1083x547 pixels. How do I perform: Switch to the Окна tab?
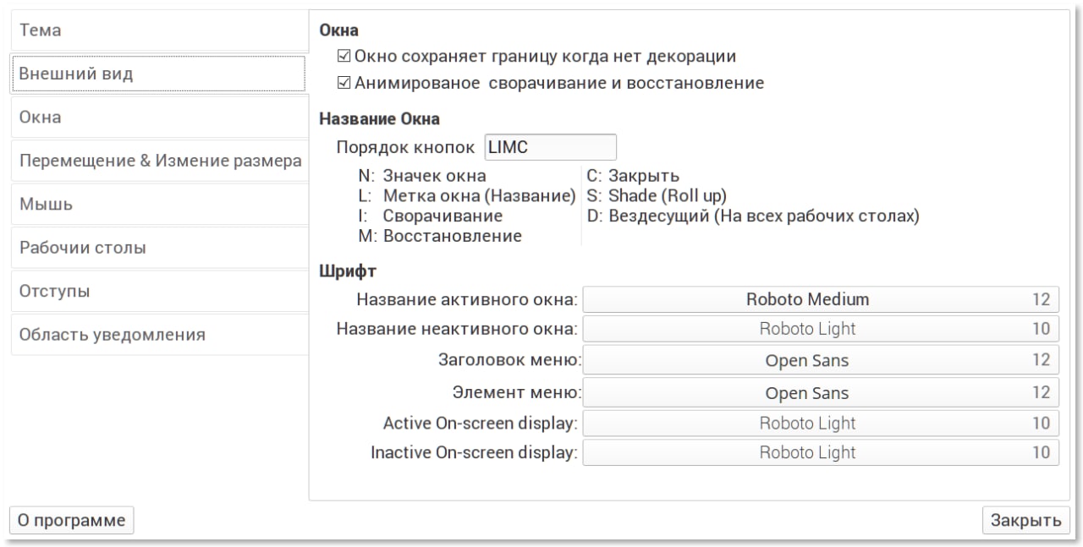point(158,118)
